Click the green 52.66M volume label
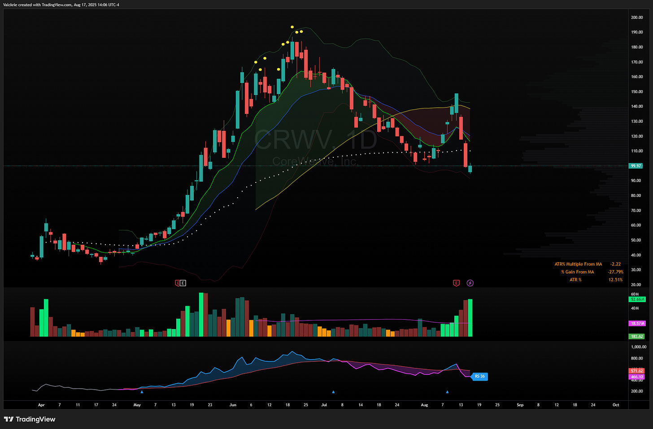Image resolution: width=653 pixels, height=429 pixels. click(x=637, y=299)
